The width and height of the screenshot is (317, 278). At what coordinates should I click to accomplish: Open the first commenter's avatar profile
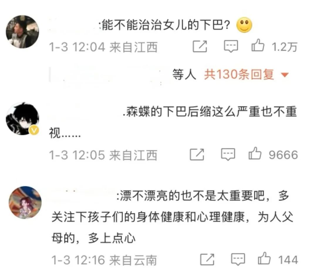[x=22, y=32]
